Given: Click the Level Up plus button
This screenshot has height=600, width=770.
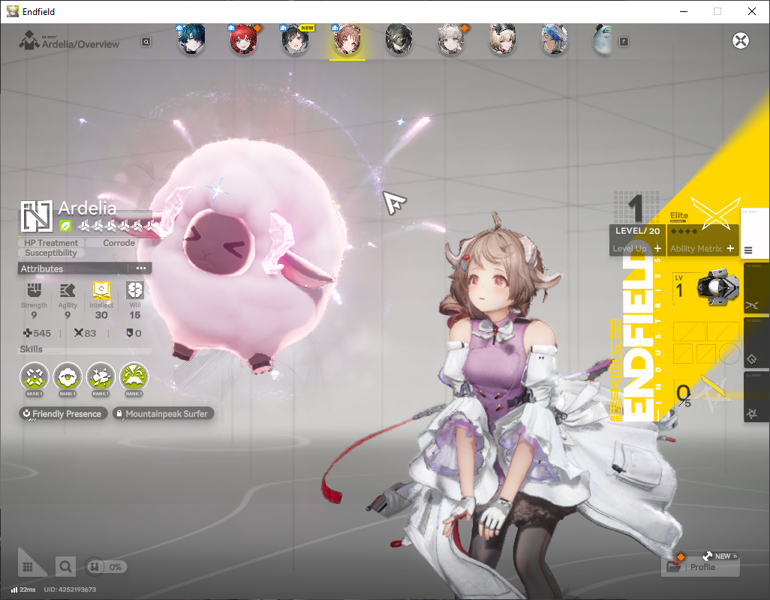Looking at the screenshot, I should click(x=657, y=249).
